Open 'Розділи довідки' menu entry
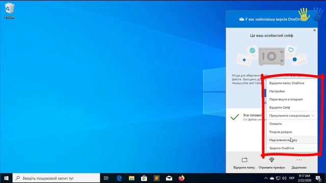The image size is (326, 183). (292, 132)
